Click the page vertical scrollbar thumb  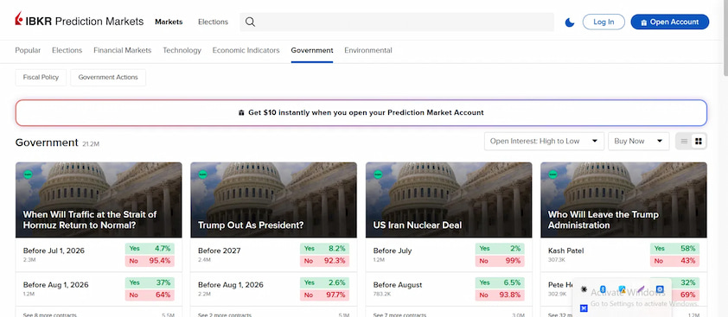[x=725, y=37]
